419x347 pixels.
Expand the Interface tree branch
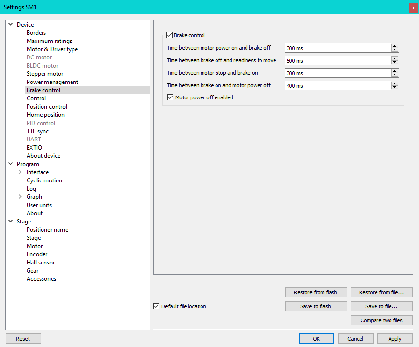click(x=19, y=172)
